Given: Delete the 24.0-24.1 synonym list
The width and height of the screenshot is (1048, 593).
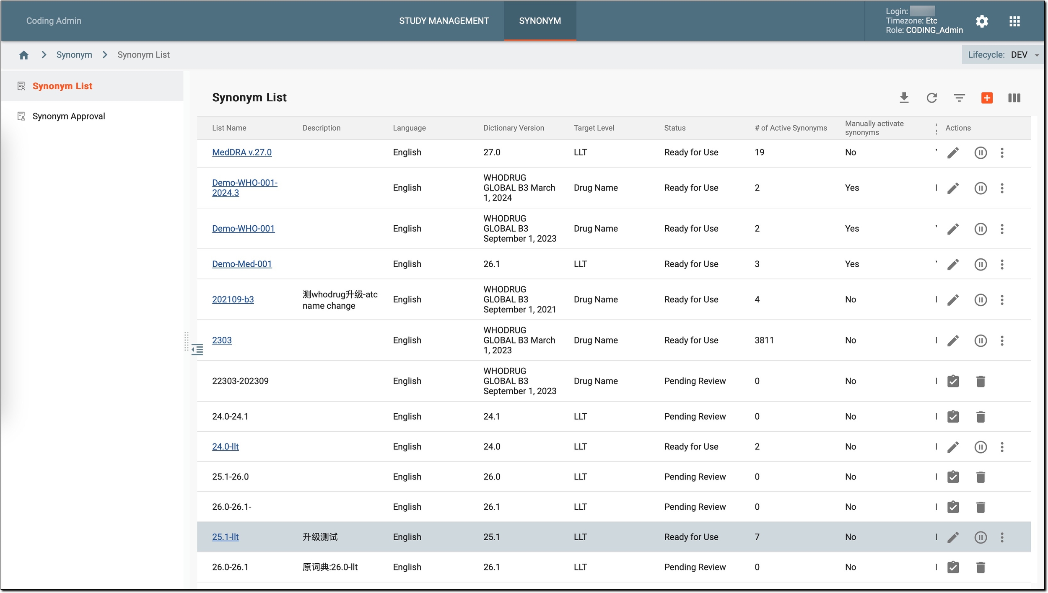Looking at the screenshot, I should [x=981, y=417].
